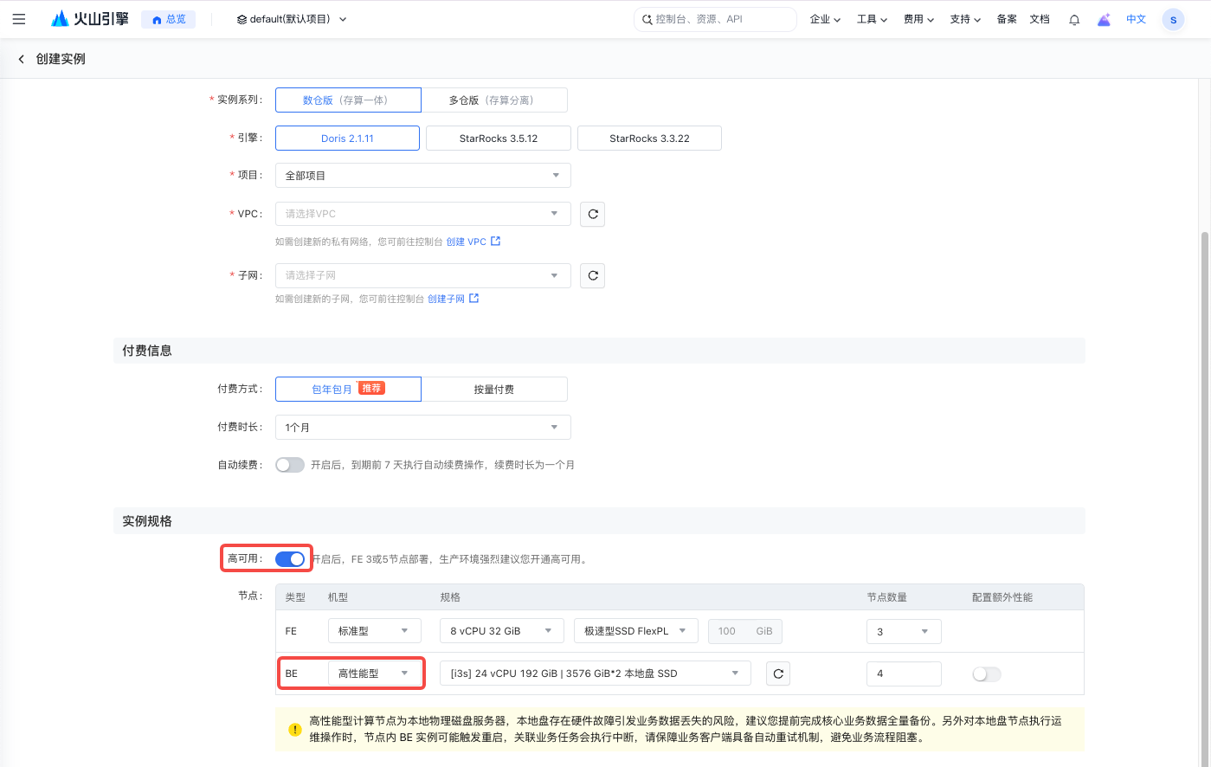Open the user avatar S

click(x=1173, y=19)
